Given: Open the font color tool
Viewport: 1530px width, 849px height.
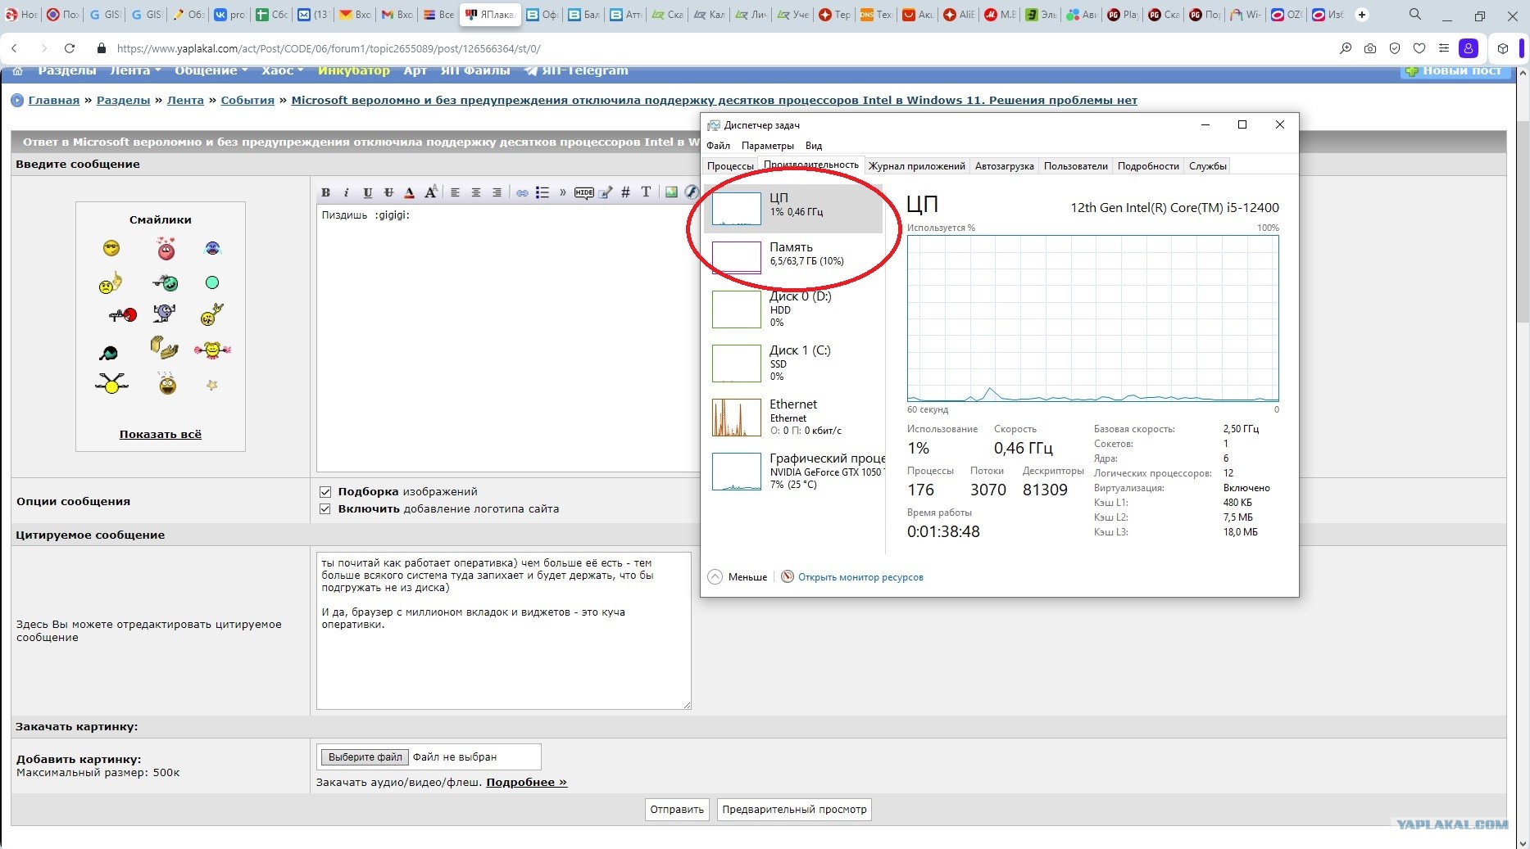Looking at the screenshot, I should pyautogui.click(x=410, y=192).
